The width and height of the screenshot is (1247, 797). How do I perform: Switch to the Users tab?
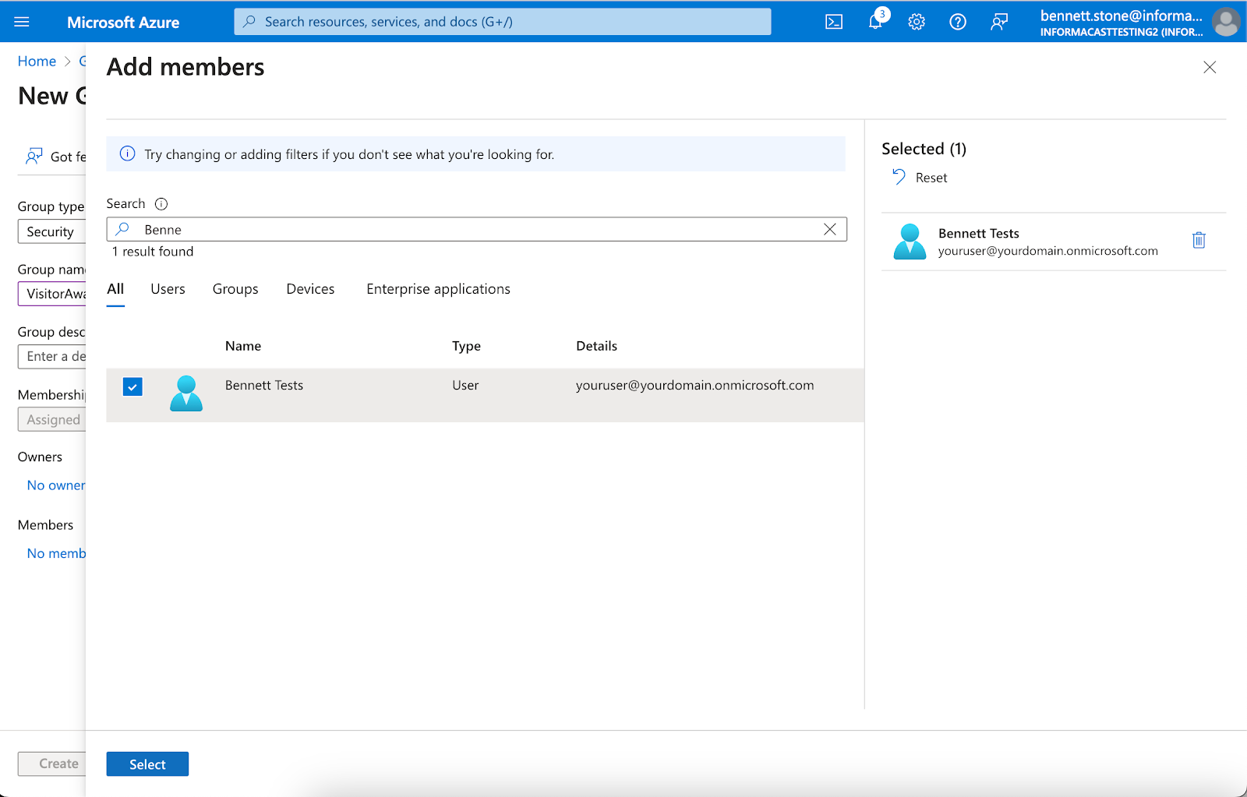click(x=168, y=288)
